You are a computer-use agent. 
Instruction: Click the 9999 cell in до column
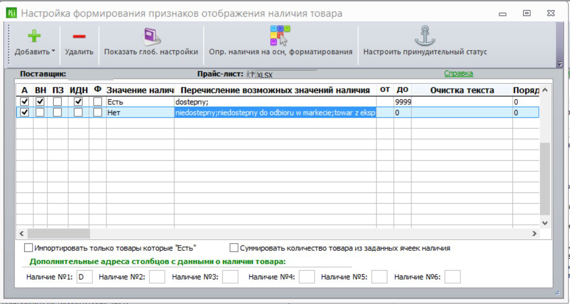coord(402,102)
